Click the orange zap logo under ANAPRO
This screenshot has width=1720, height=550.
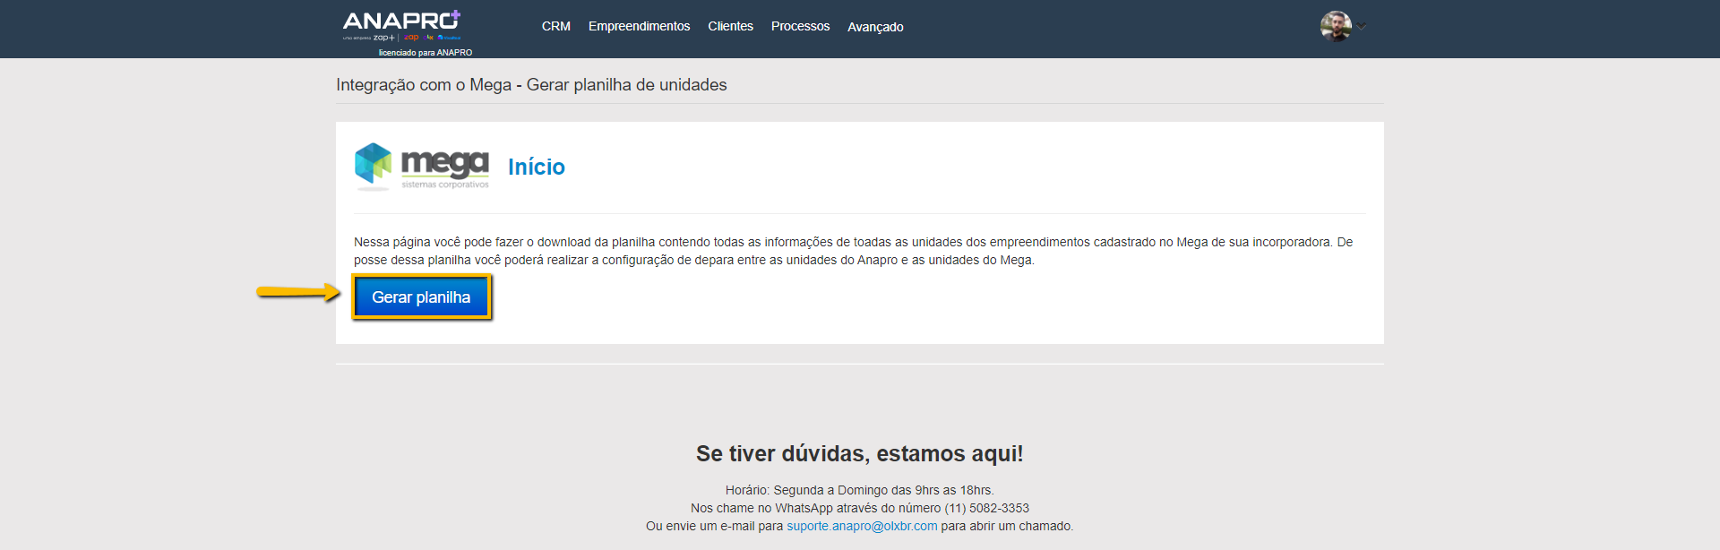pos(411,38)
